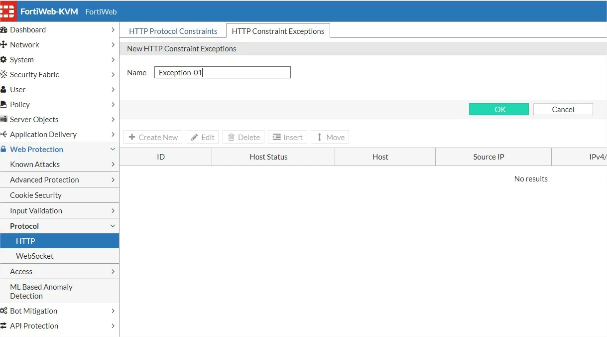The width and height of the screenshot is (607, 337).
Task: Click the Application Delivery icon
Action: click(3, 135)
